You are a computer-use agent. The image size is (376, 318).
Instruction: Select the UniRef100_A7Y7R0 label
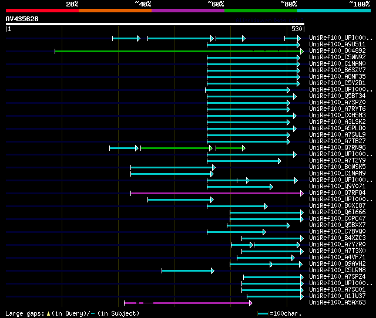pos(337,245)
